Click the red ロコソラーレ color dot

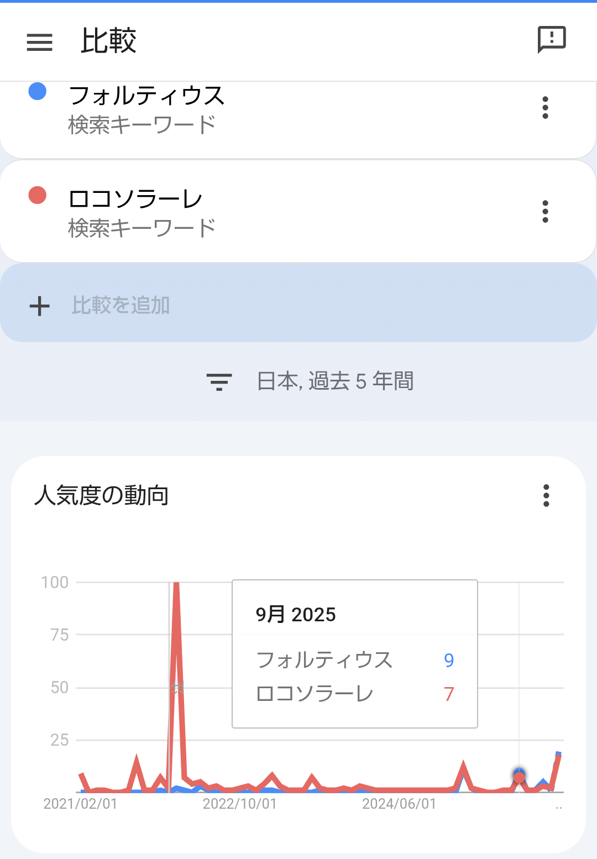pyautogui.click(x=37, y=195)
